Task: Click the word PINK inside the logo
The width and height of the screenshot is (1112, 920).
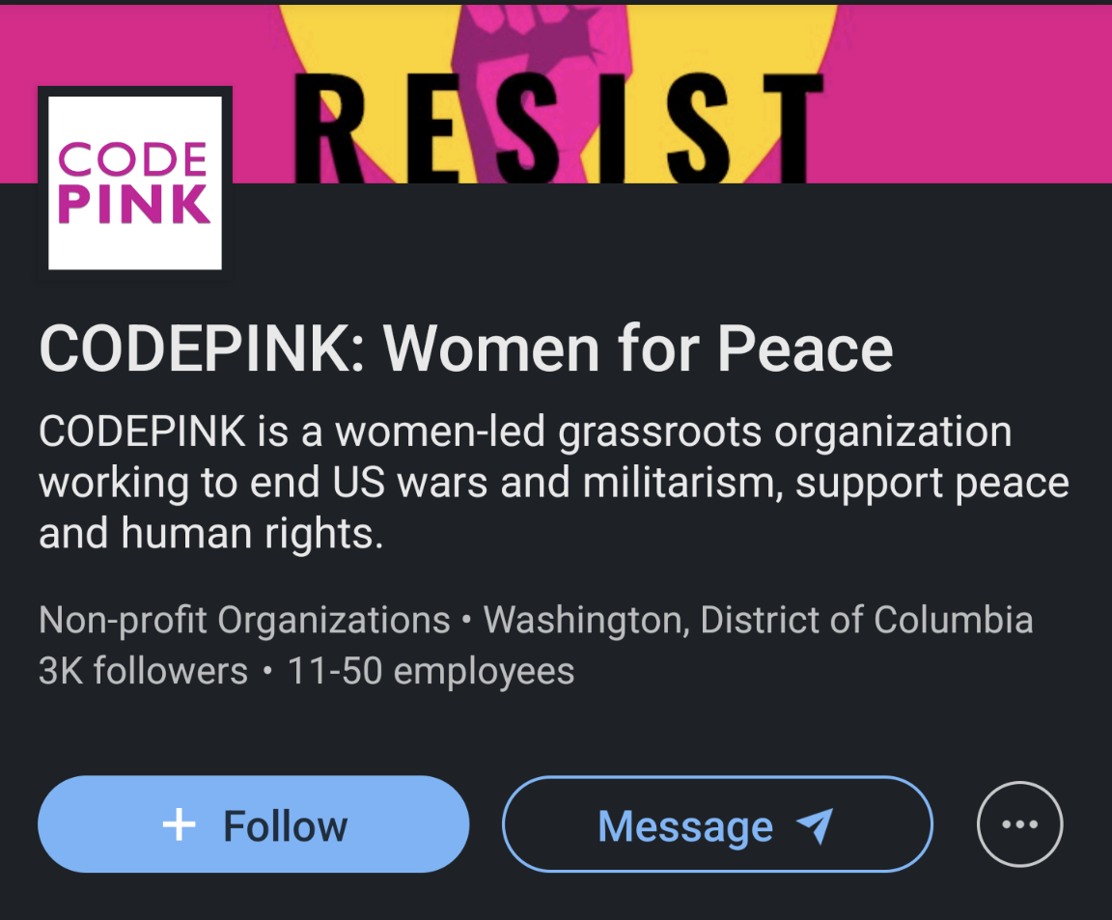Action: point(134,205)
